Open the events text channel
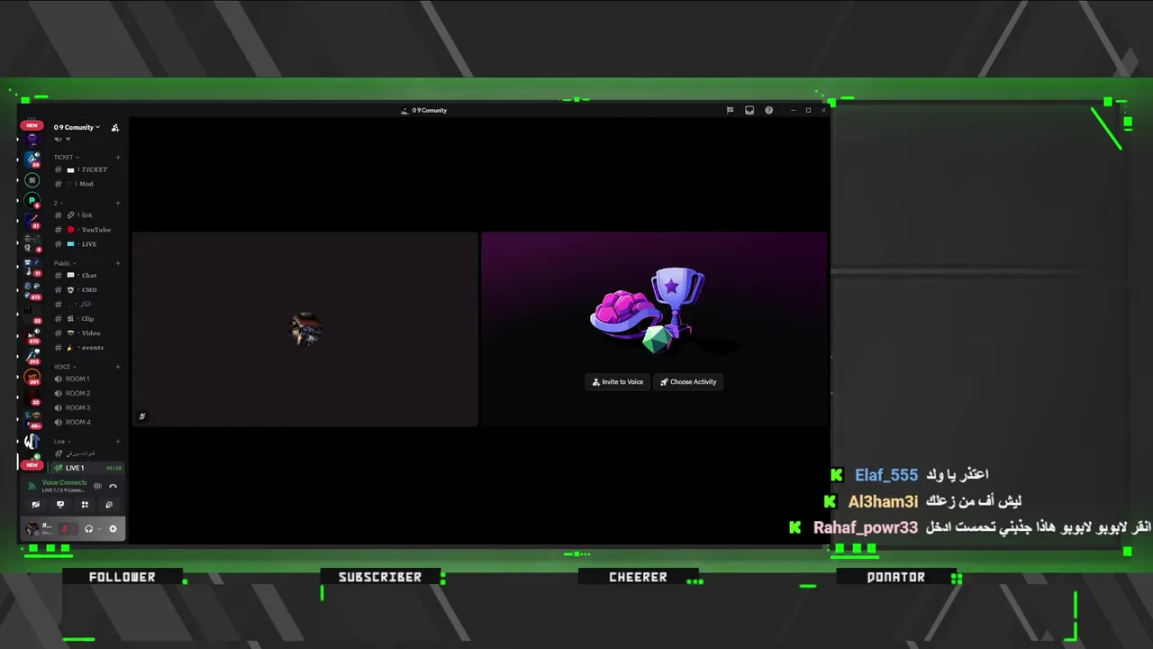Viewport: 1153px width, 649px height. (87, 348)
